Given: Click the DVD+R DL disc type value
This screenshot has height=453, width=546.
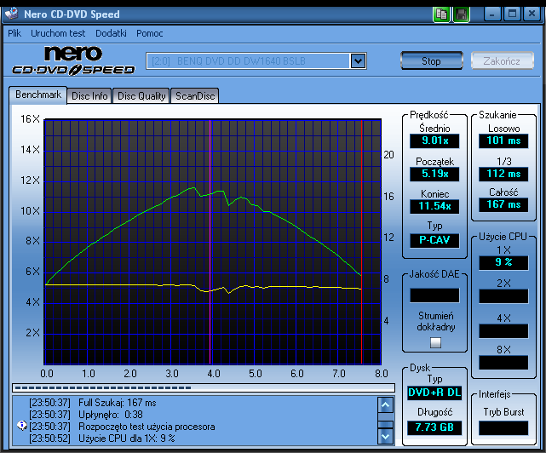Looking at the screenshot, I should [x=434, y=393].
